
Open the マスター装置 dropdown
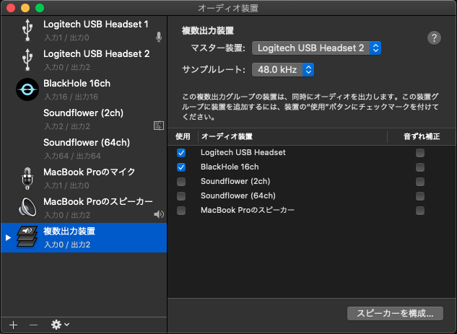point(316,48)
